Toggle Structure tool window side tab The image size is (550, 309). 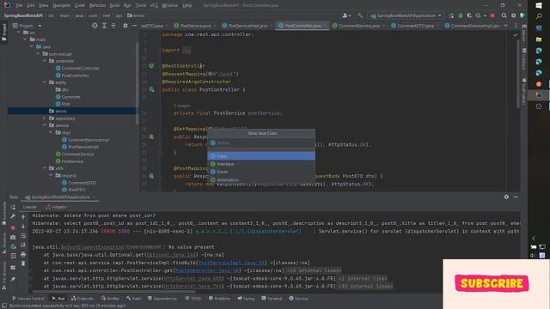point(3,243)
